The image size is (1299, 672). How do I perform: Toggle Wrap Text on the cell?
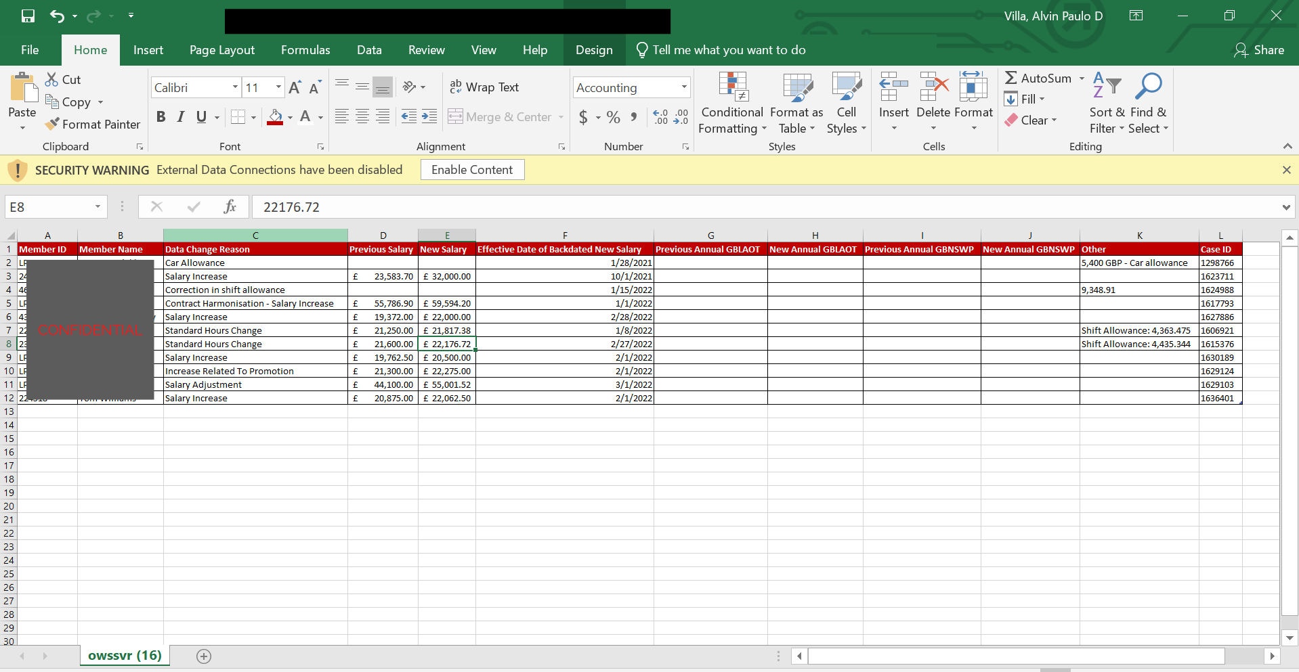click(x=484, y=87)
